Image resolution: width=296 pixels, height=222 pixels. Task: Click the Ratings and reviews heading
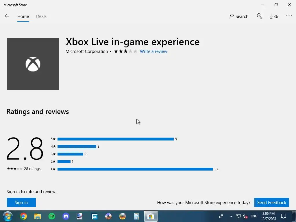click(x=38, y=112)
